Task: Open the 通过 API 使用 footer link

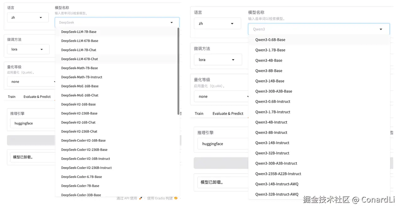Action: pos(127,198)
